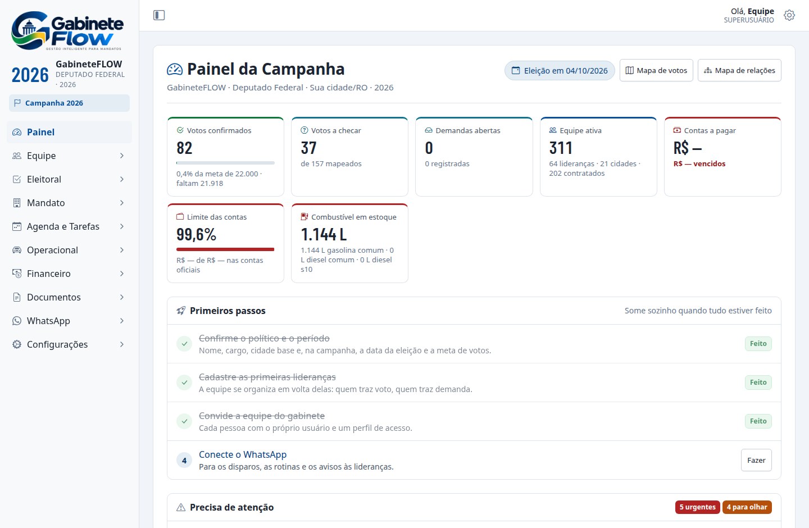Click the Operacional car icon in sidebar
Viewport: 809px width, 528px height.
pyautogui.click(x=17, y=250)
